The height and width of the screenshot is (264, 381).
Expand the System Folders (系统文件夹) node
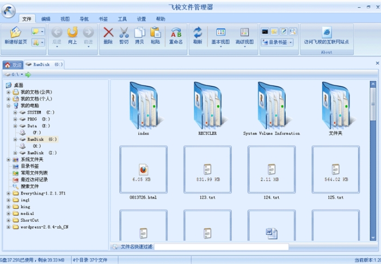(x=9, y=160)
